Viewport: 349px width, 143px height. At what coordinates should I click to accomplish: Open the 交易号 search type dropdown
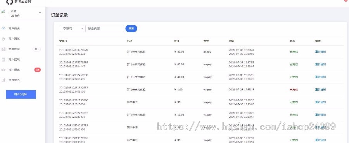point(72,29)
